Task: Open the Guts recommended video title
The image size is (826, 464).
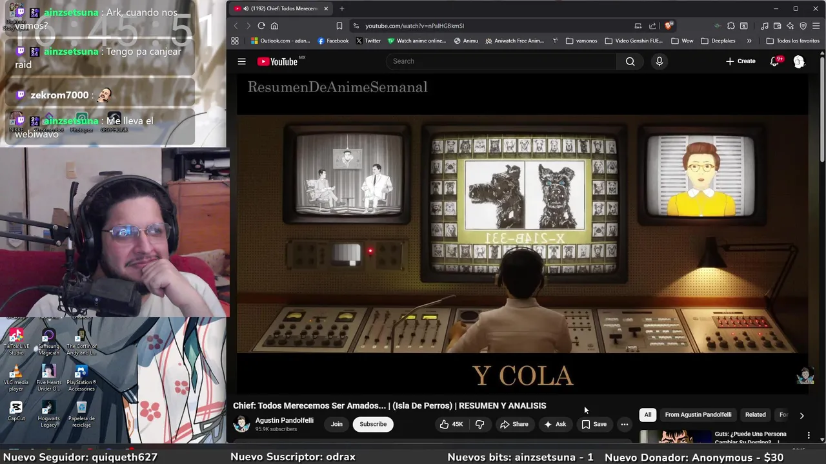Action: pos(750,437)
